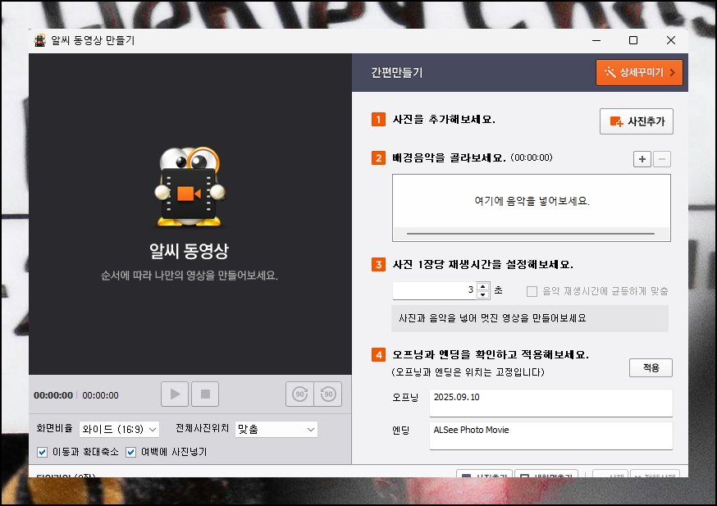Click the 엔딩 field ALSee Photo Movie
Screen dimensions: 717x506
(550, 435)
